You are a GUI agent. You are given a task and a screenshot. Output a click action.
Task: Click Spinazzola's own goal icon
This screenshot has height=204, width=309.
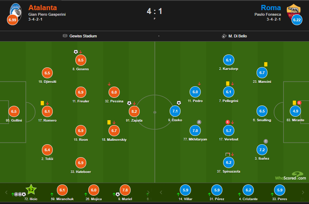click(228, 154)
